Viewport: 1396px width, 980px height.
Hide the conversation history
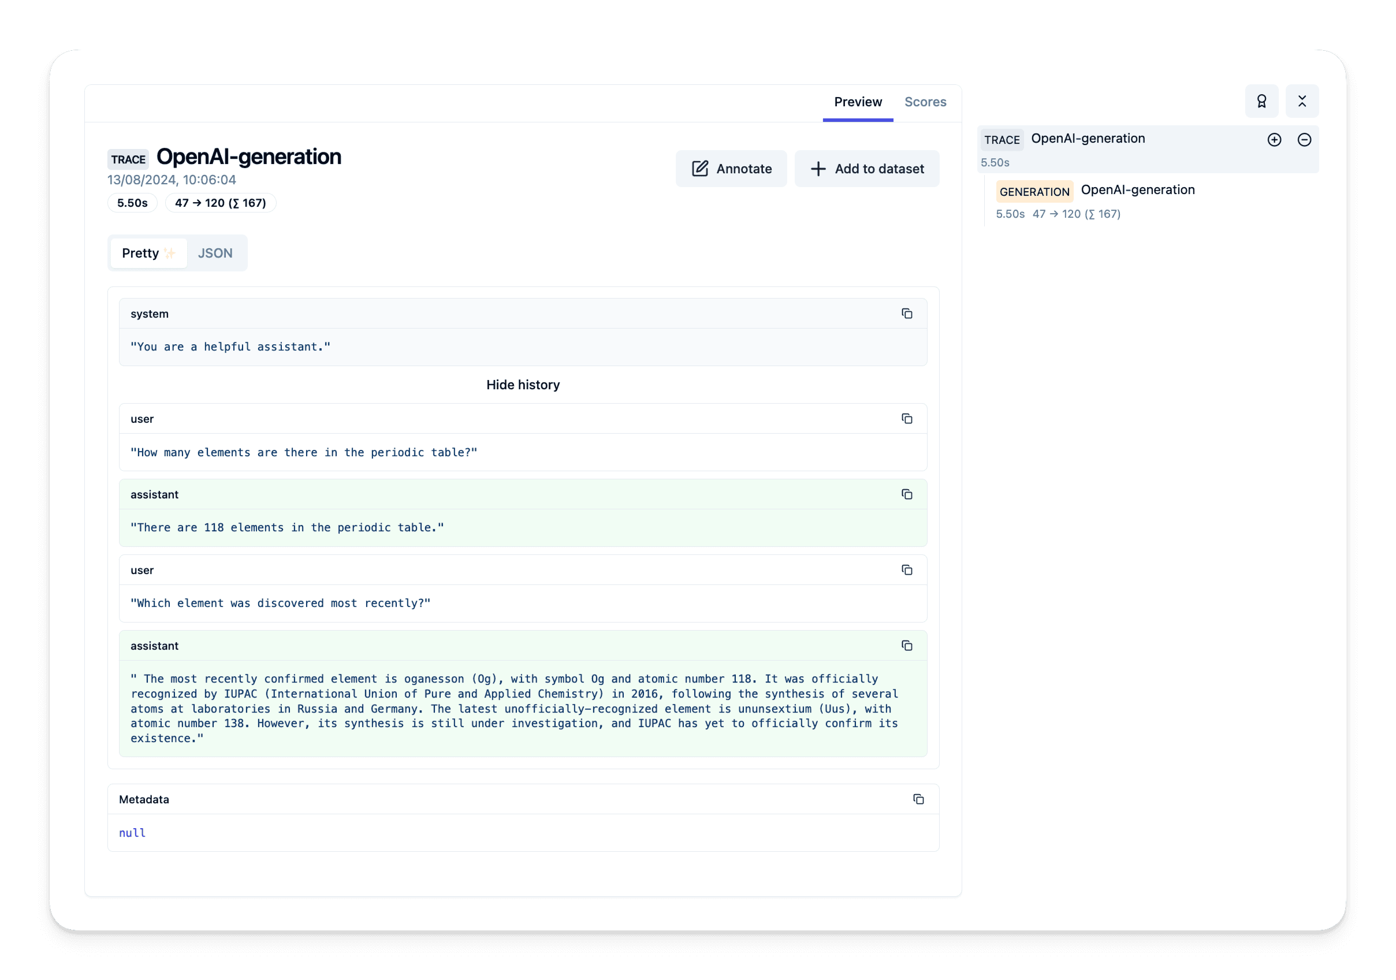point(523,384)
